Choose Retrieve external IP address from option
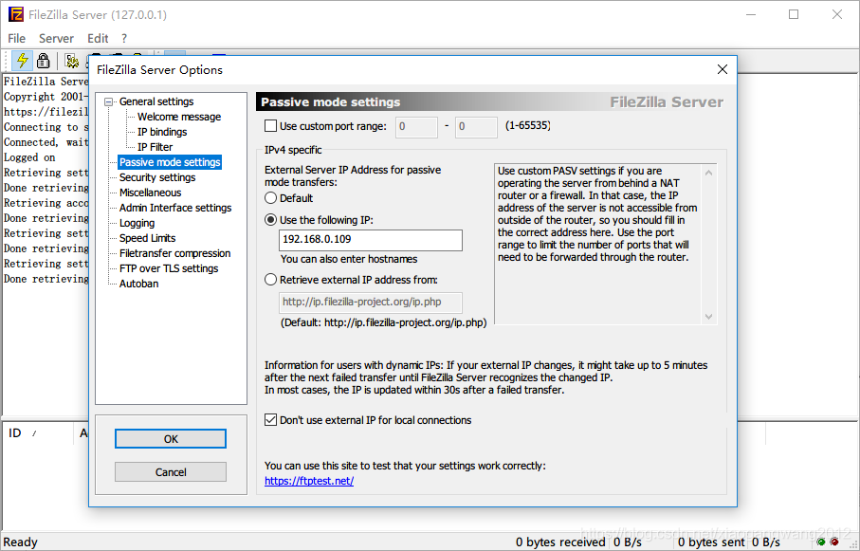Screen dimensions: 860x551 [270, 280]
